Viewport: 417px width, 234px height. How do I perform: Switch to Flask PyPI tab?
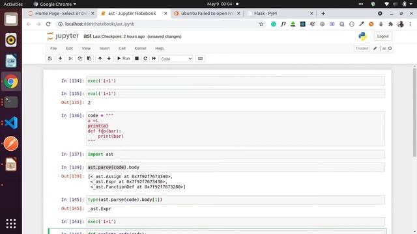point(280,13)
